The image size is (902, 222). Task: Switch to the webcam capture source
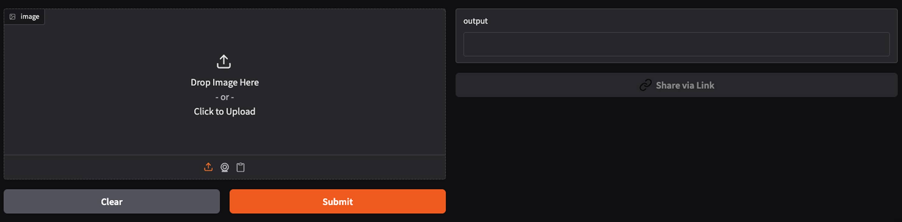pos(224,167)
